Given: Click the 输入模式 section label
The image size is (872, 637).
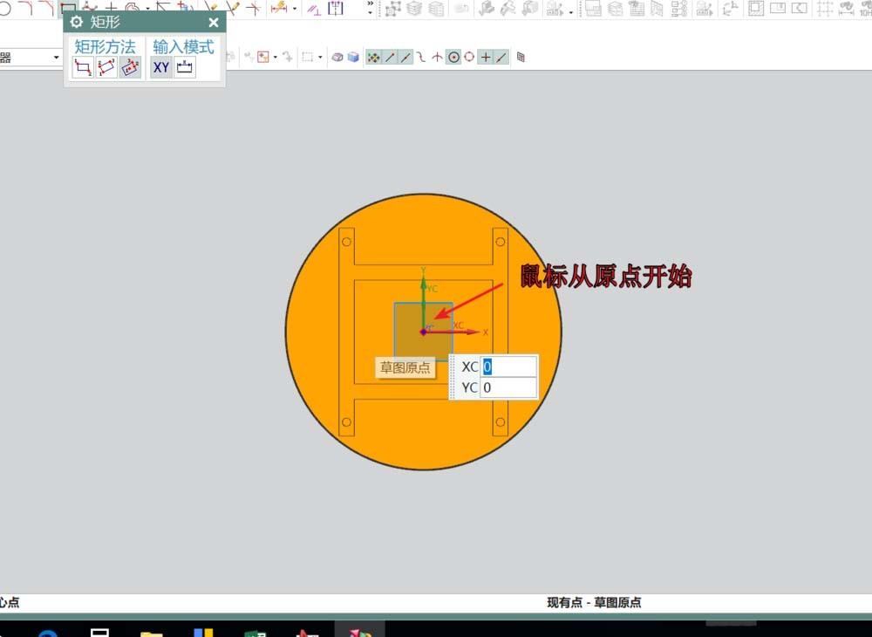Looking at the screenshot, I should (x=181, y=46).
